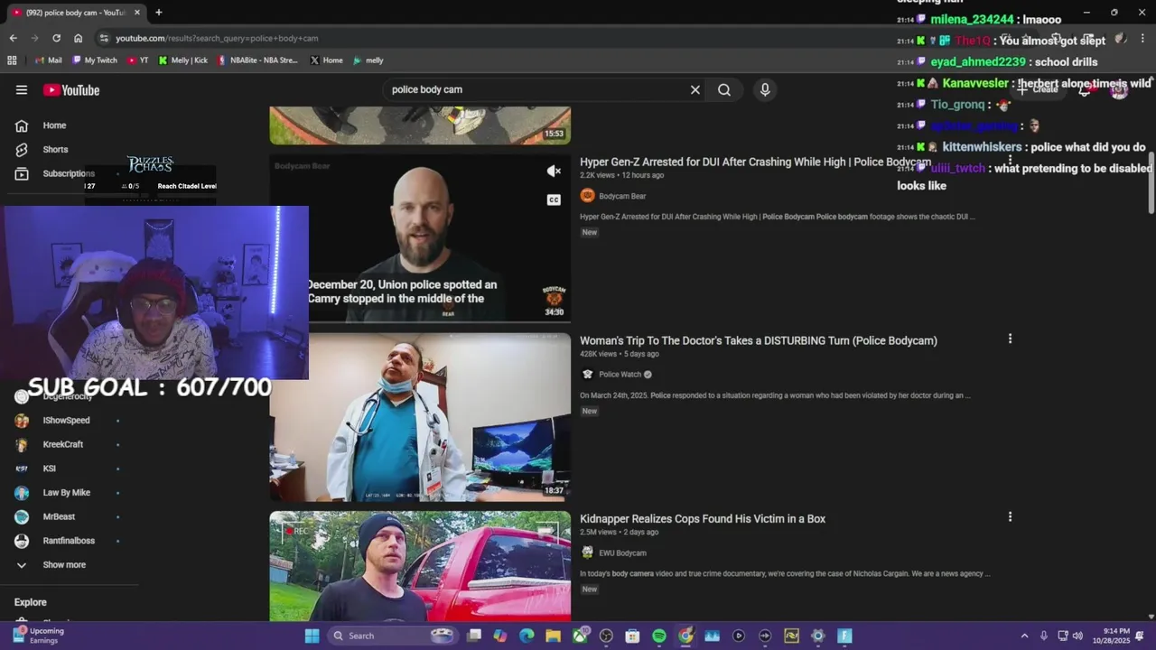Open Woman's Trip To The Doctor's video title
This screenshot has width=1156, height=650.
[x=759, y=340]
